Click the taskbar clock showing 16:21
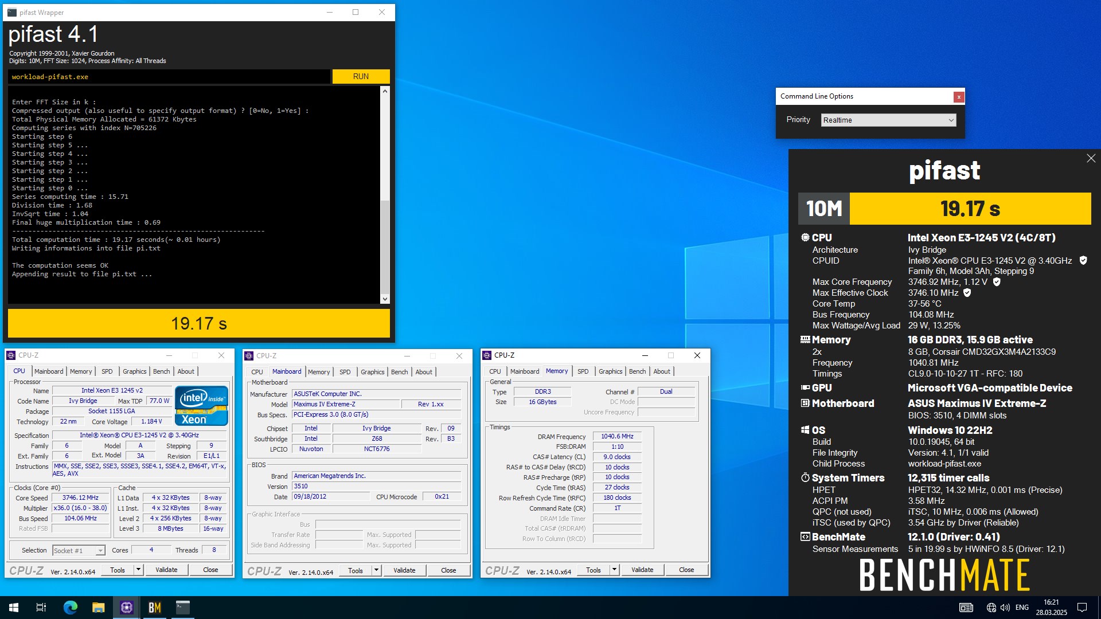 [x=1051, y=608]
